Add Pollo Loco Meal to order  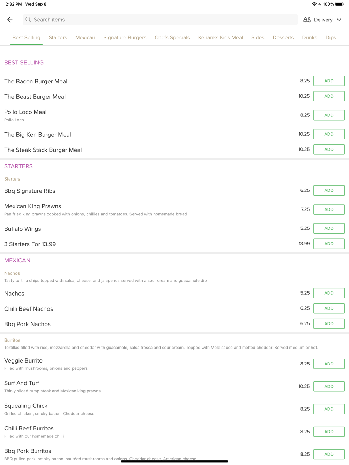pos(329,115)
